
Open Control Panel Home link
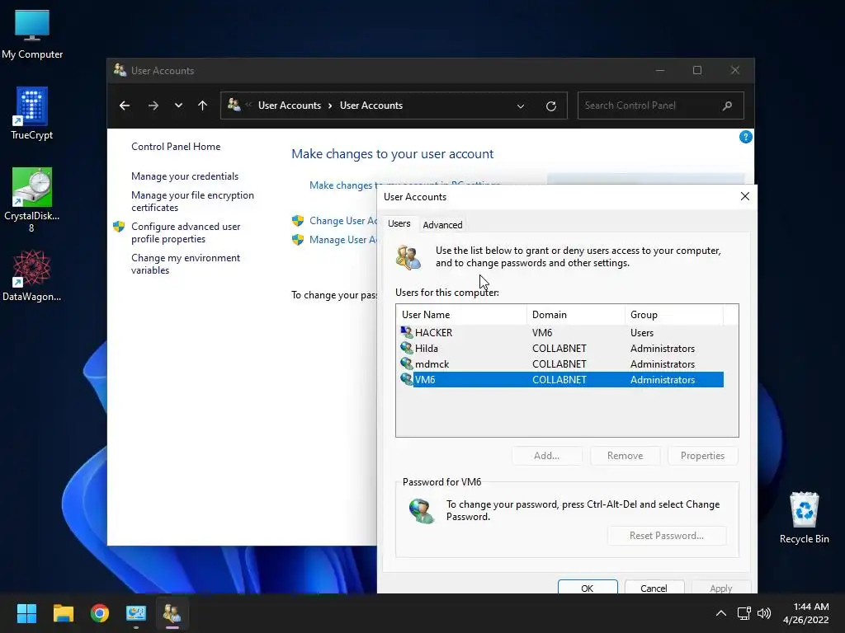coord(176,147)
